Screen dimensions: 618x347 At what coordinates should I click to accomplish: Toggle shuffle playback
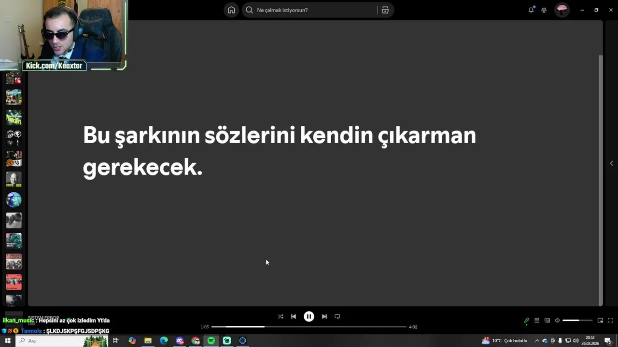(281, 317)
